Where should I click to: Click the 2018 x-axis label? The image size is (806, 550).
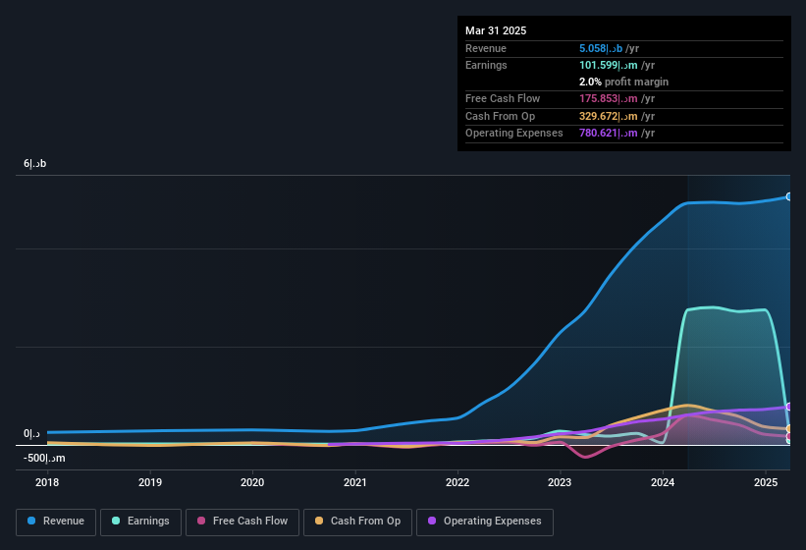tap(47, 482)
